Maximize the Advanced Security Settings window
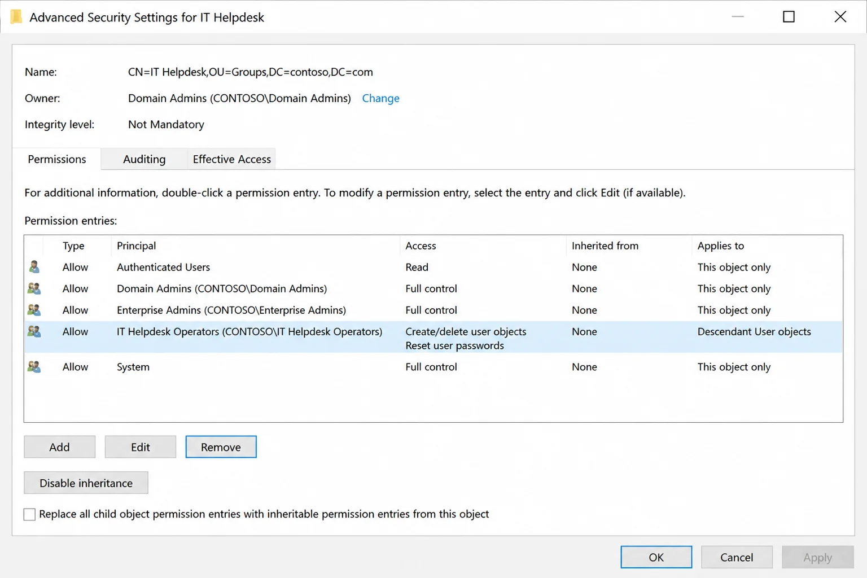 click(789, 17)
